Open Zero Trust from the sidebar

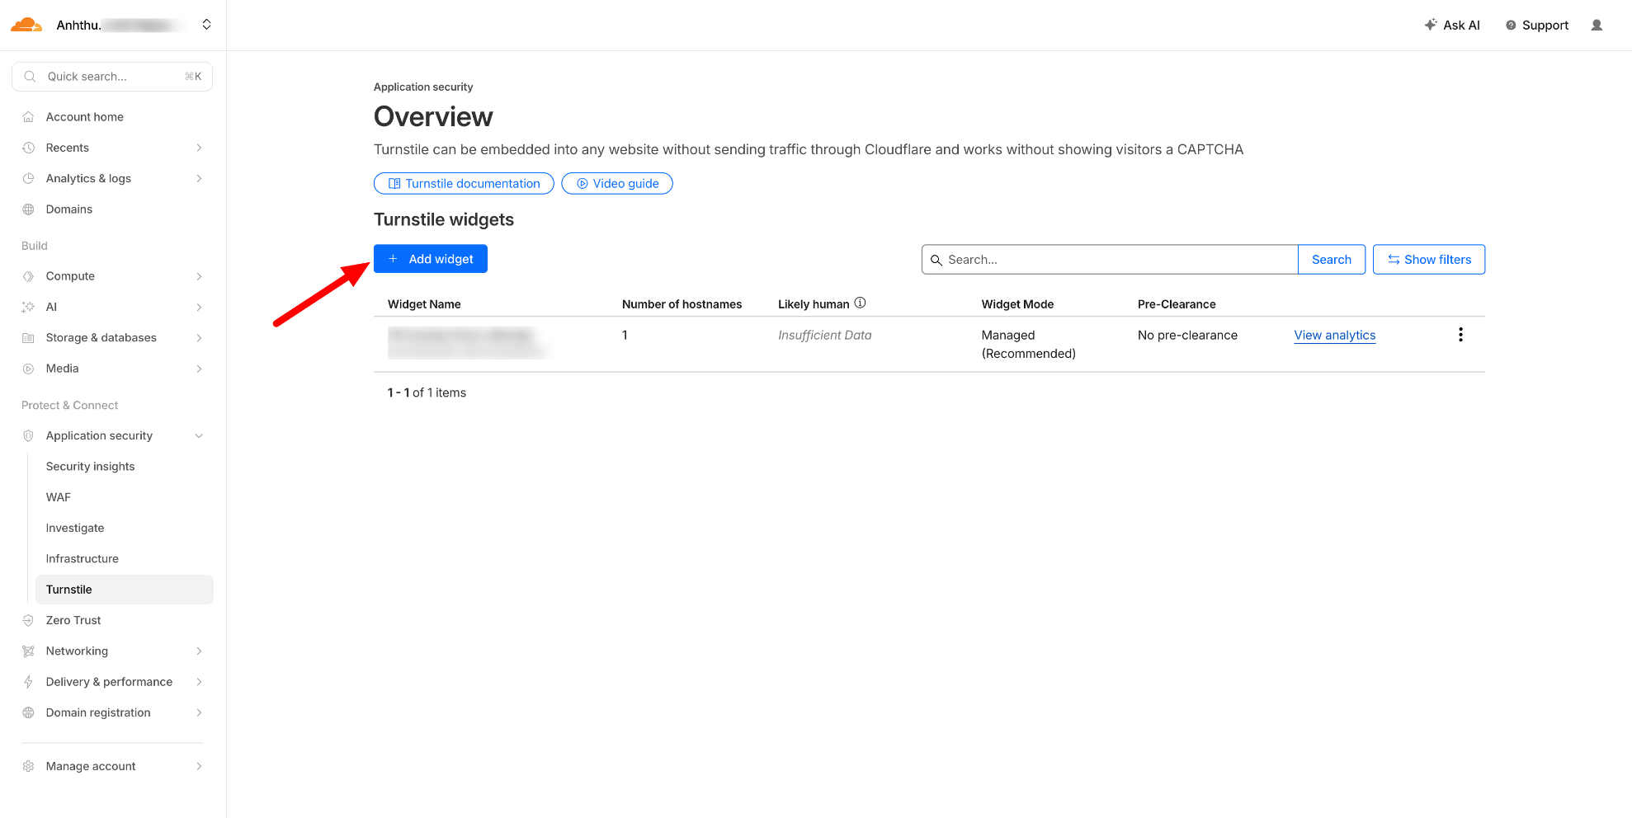pos(73,620)
